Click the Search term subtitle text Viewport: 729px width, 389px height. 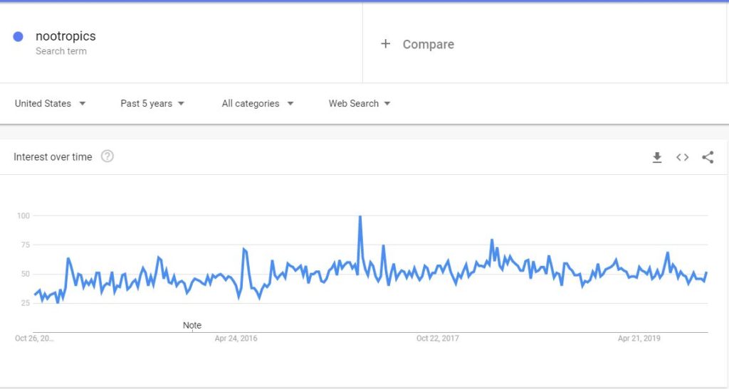pyautogui.click(x=61, y=51)
